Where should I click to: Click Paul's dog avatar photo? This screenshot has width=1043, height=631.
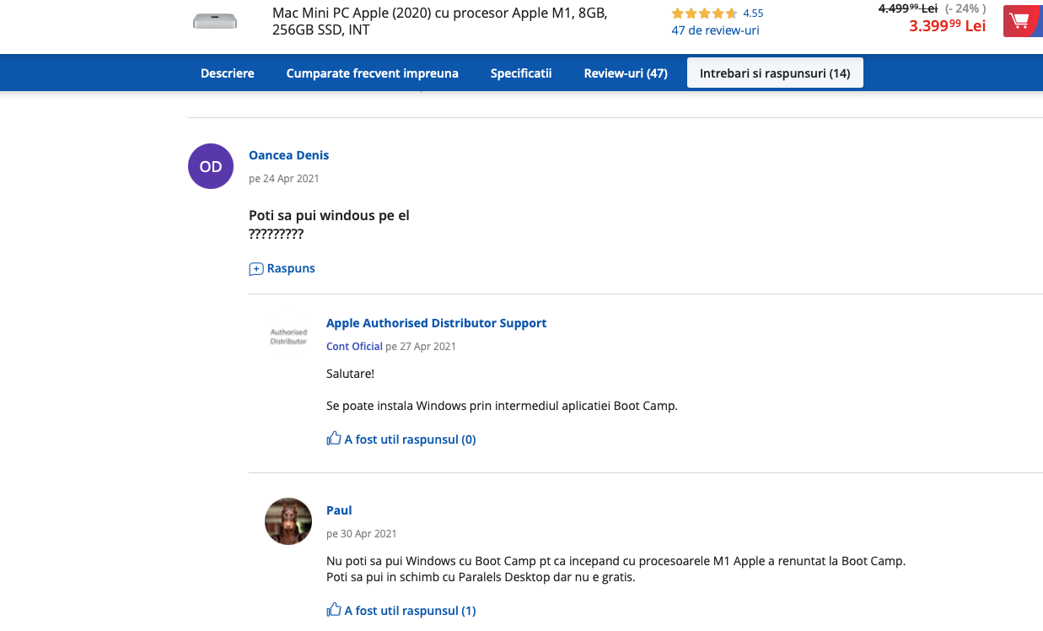tap(288, 521)
